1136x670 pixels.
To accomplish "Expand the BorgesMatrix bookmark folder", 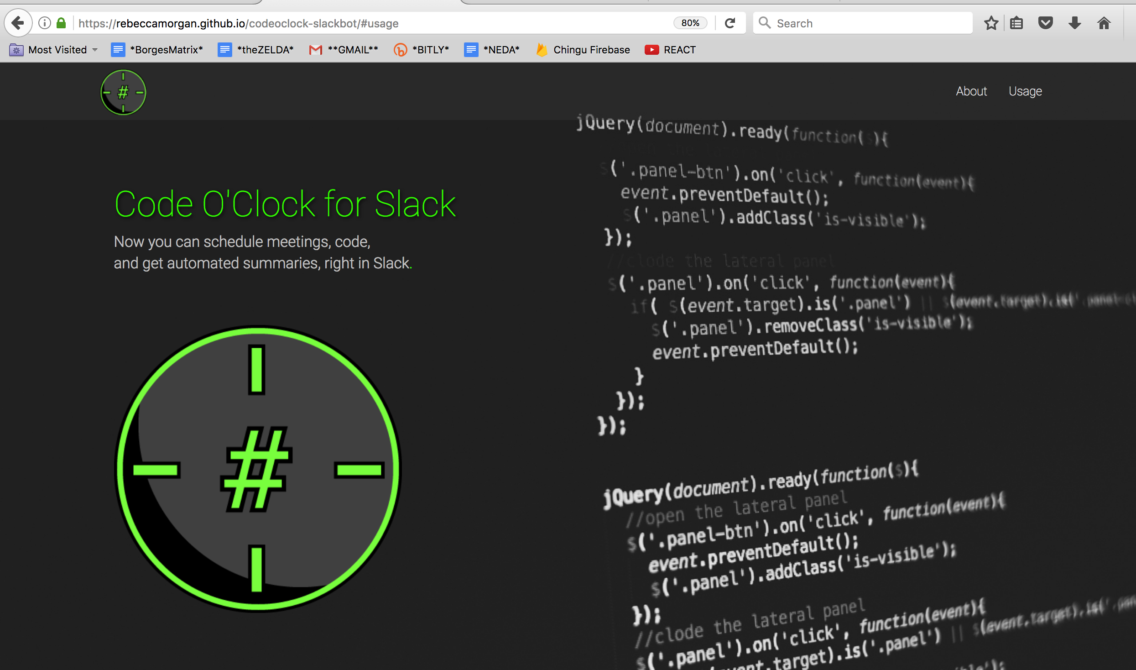I will (x=156, y=49).
